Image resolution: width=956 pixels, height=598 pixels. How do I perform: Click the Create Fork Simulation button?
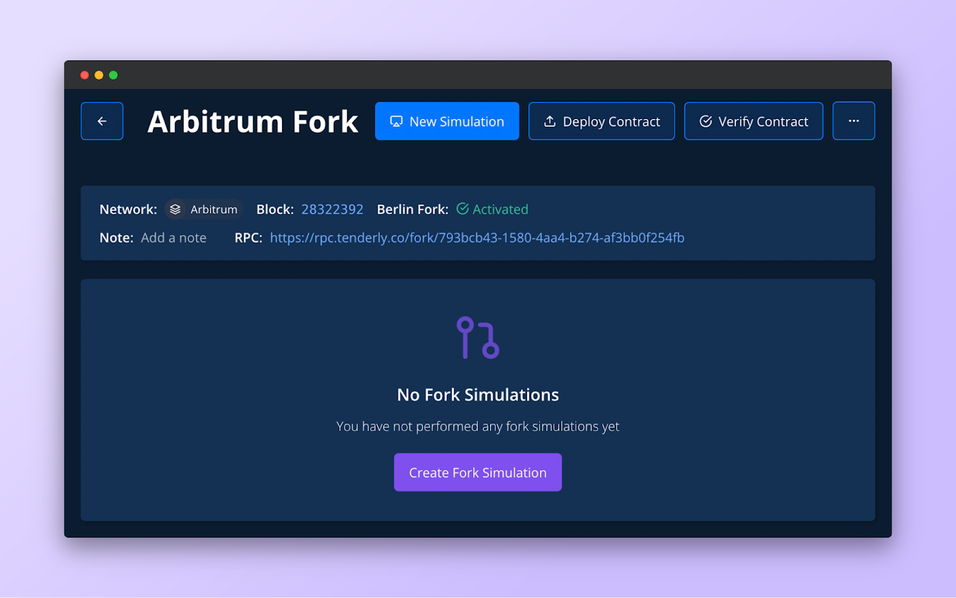pos(478,472)
